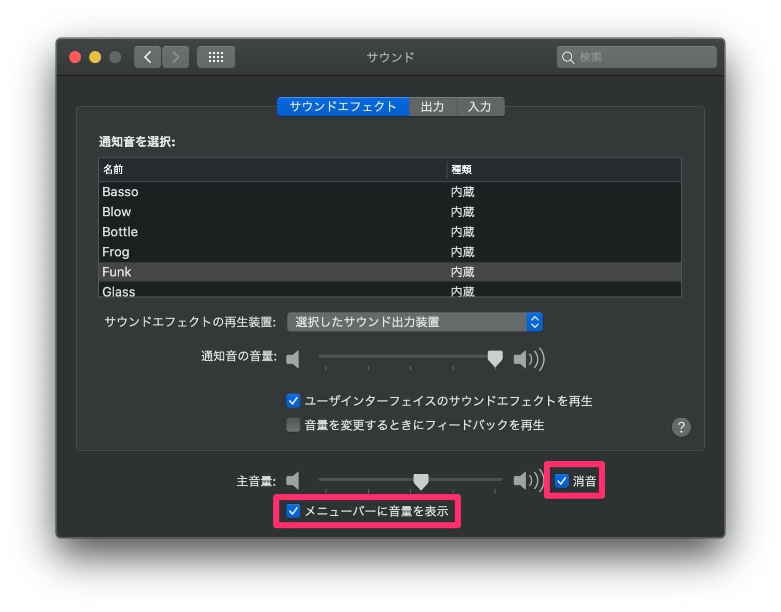Viewport: 781px width, 612px height.
Task: Click the 主音量 slider handle
Action: (x=421, y=481)
